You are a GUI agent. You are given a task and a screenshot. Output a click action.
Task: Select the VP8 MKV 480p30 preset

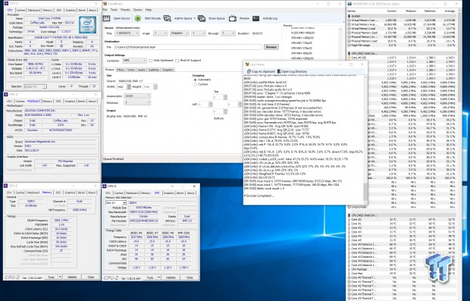tap(302, 53)
